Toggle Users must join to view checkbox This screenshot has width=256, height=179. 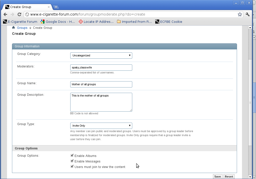pos(72,166)
